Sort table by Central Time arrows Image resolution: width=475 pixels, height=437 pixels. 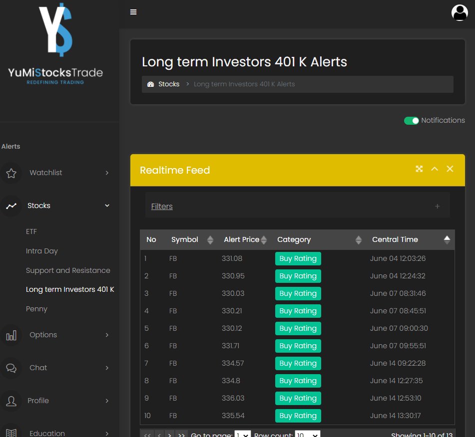[x=447, y=240]
